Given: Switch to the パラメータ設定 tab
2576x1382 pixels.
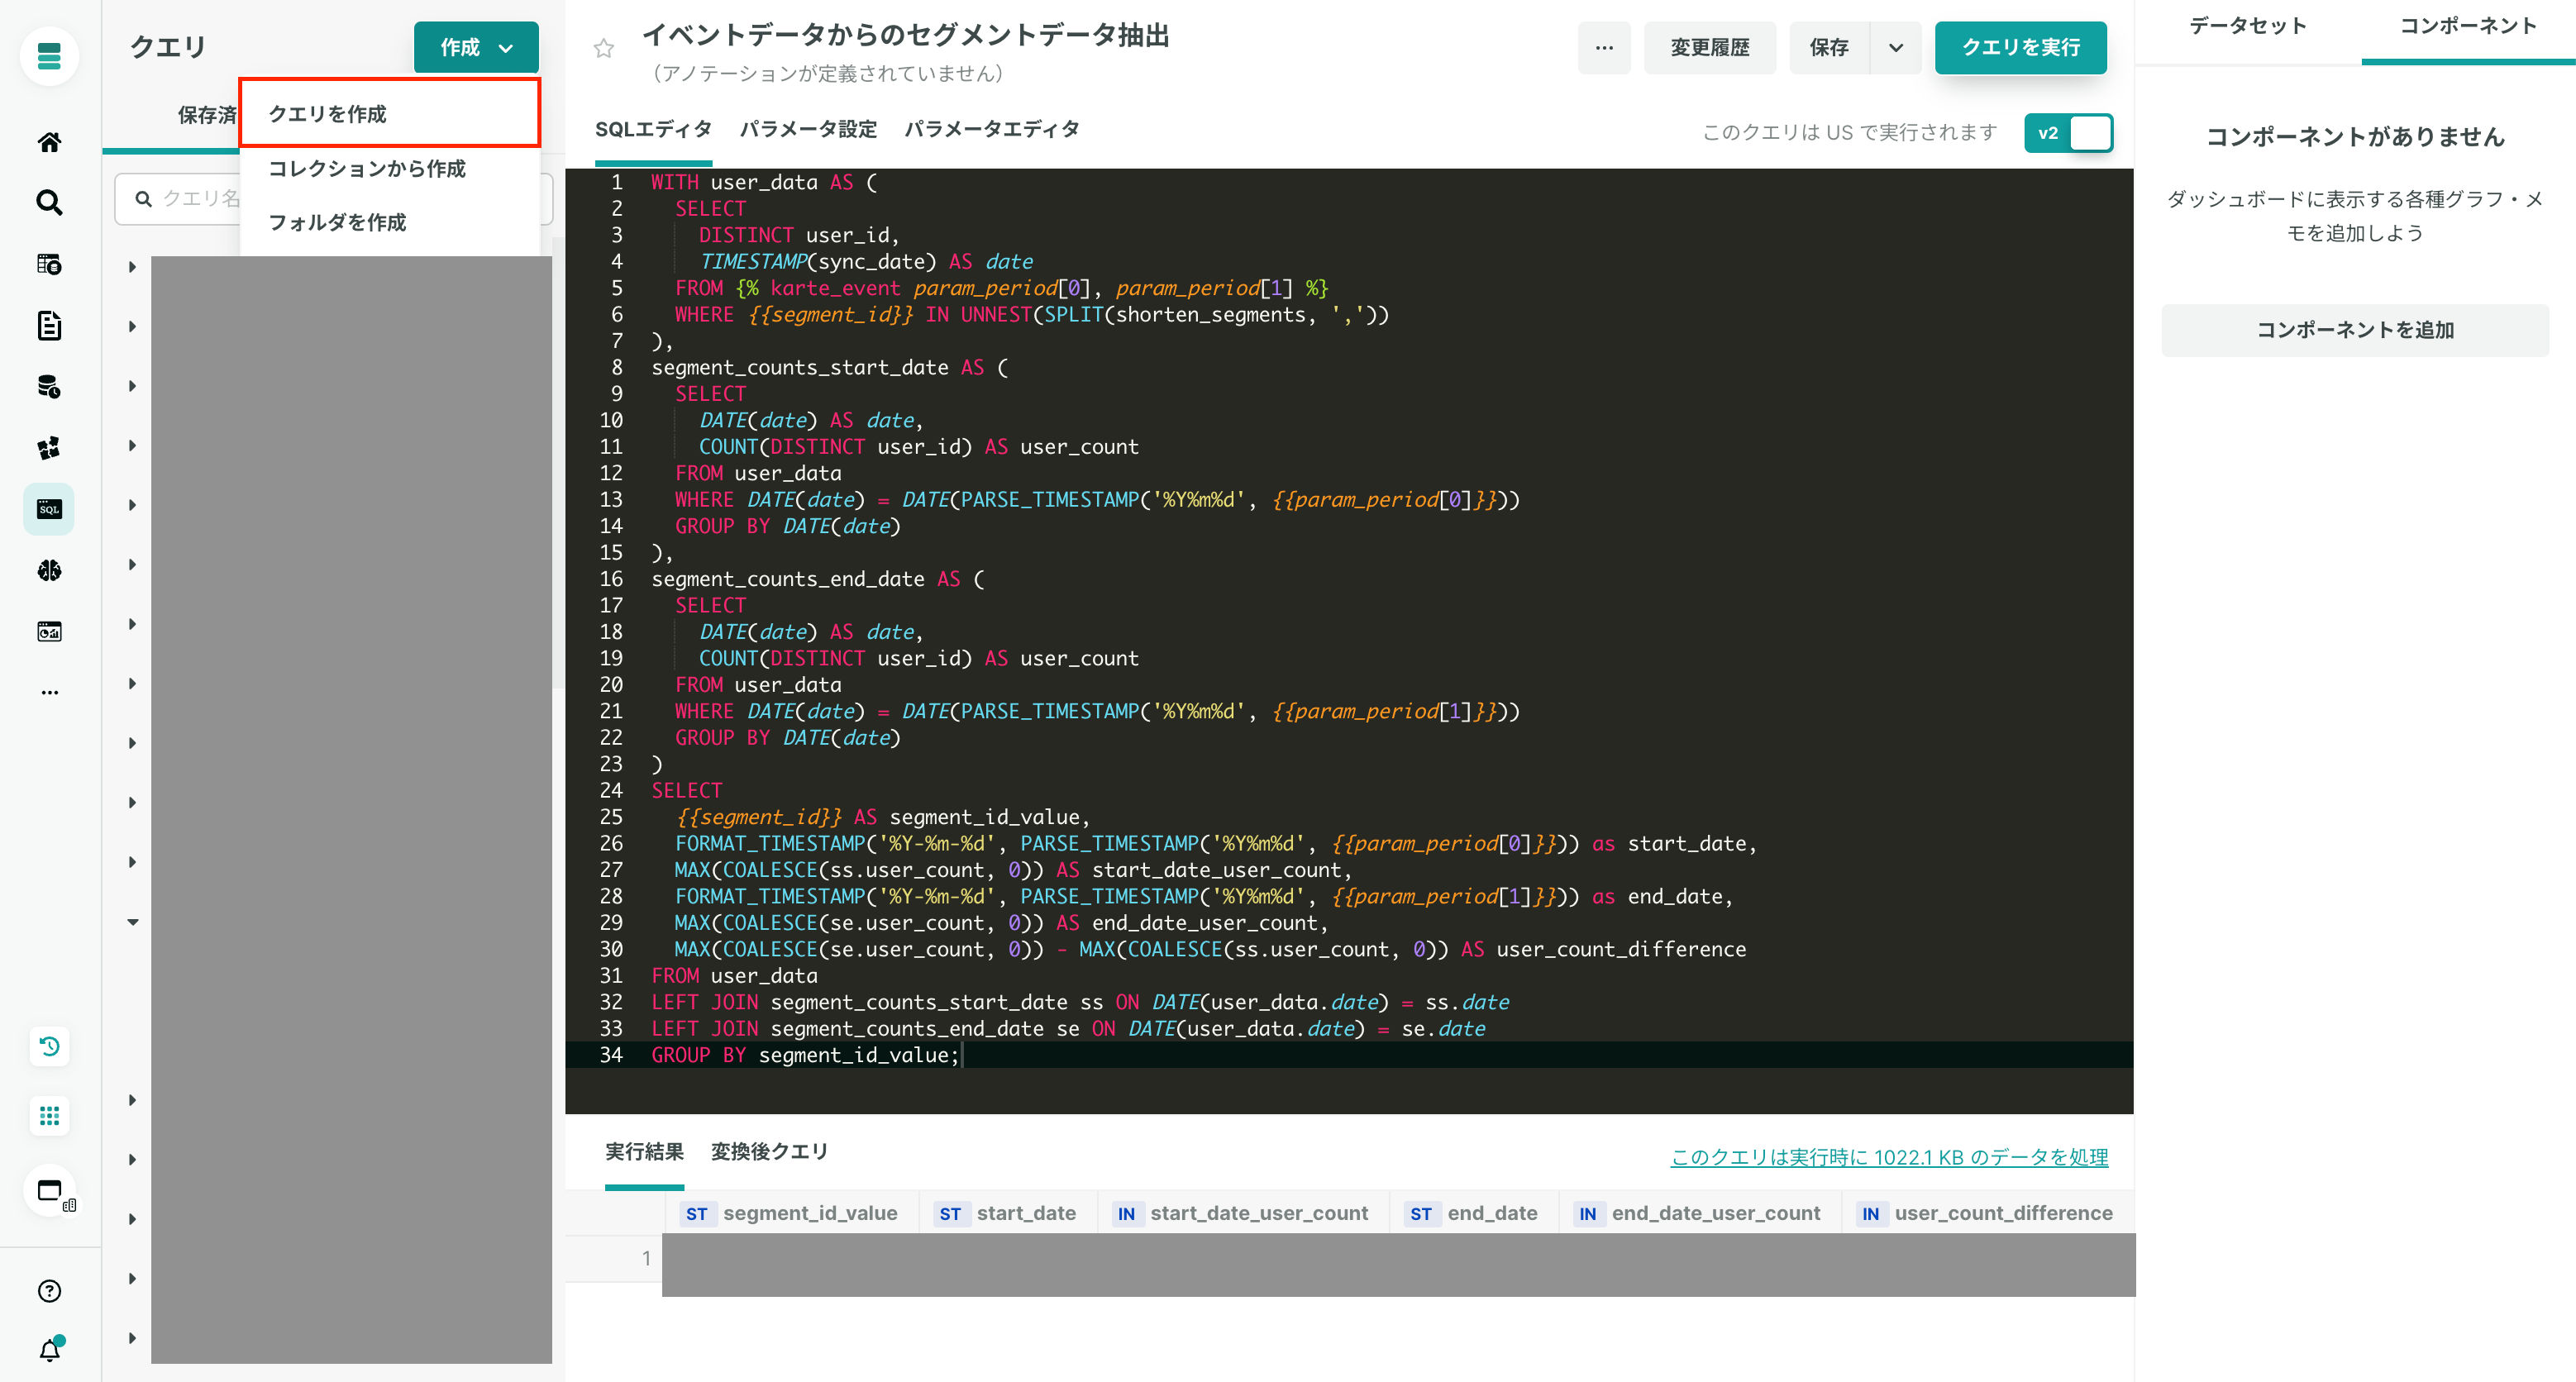Looking at the screenshot, I should (808, 129).
